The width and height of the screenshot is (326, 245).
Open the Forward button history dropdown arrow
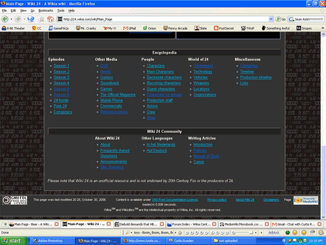click(x=24, y=19)
